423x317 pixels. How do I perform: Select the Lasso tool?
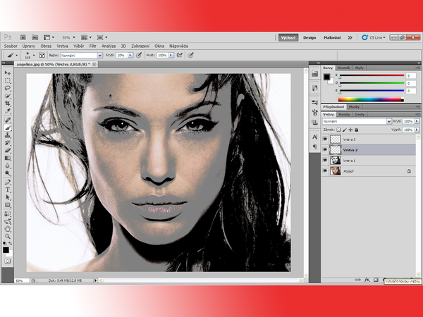[x=8, y=89]
